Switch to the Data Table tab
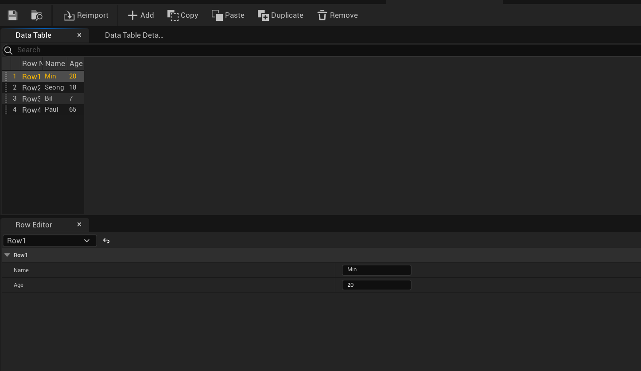This screenshot has height=371, width=641. click(33, 35)
